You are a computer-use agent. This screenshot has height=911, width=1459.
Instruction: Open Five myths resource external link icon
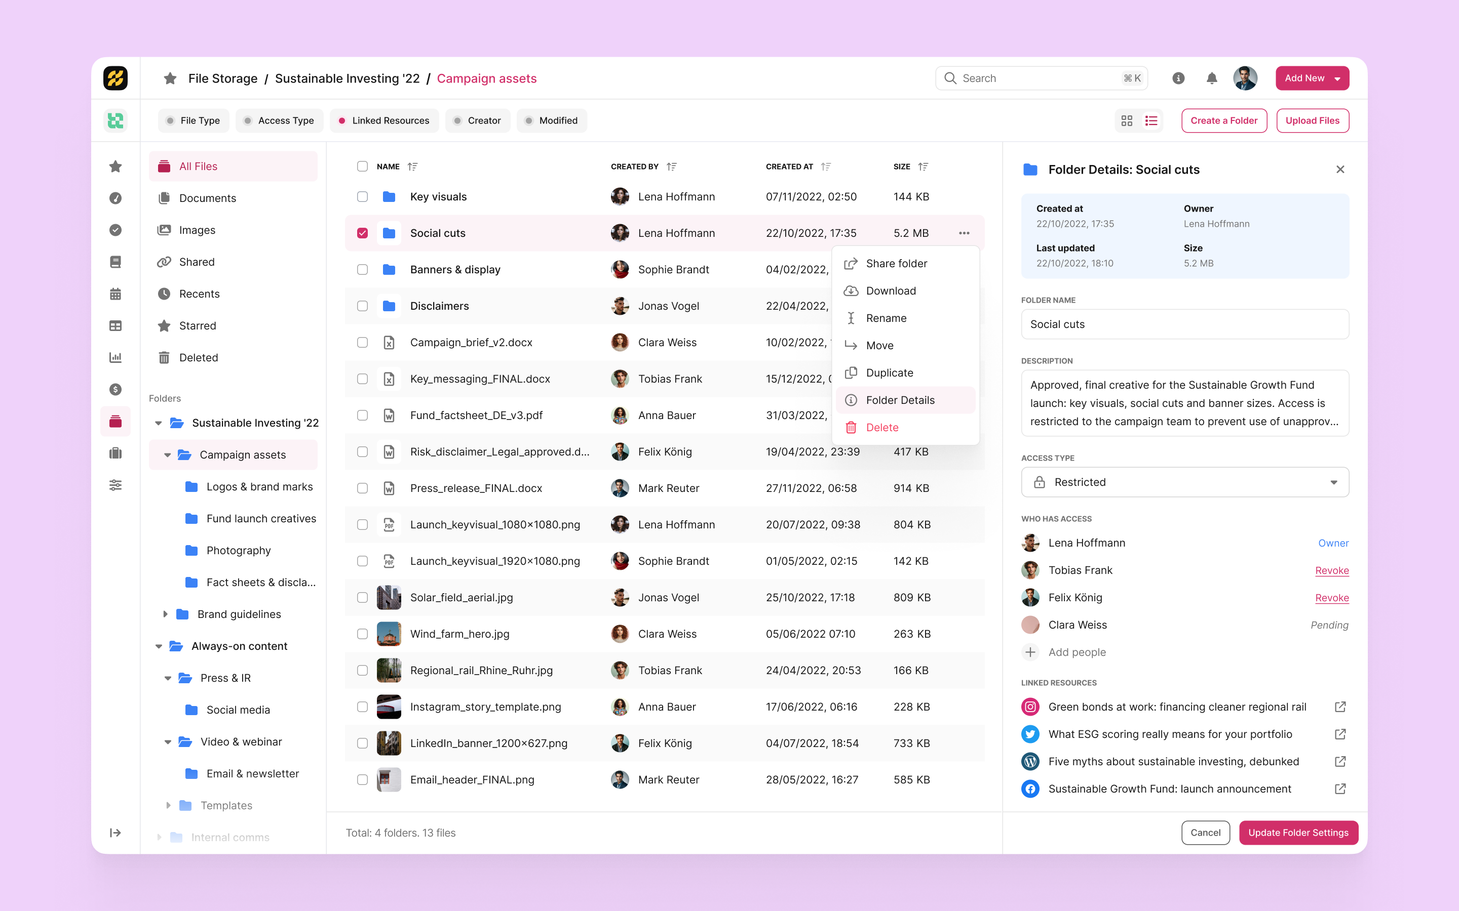(1340, 762)
